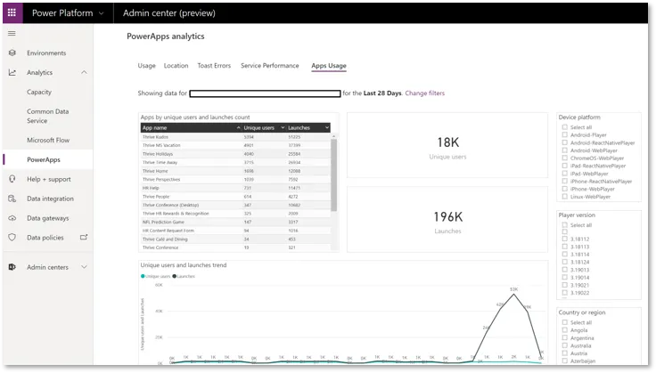Open the app launcher waffle icon
Screen dimensions: 656x373
pos(12,12)
